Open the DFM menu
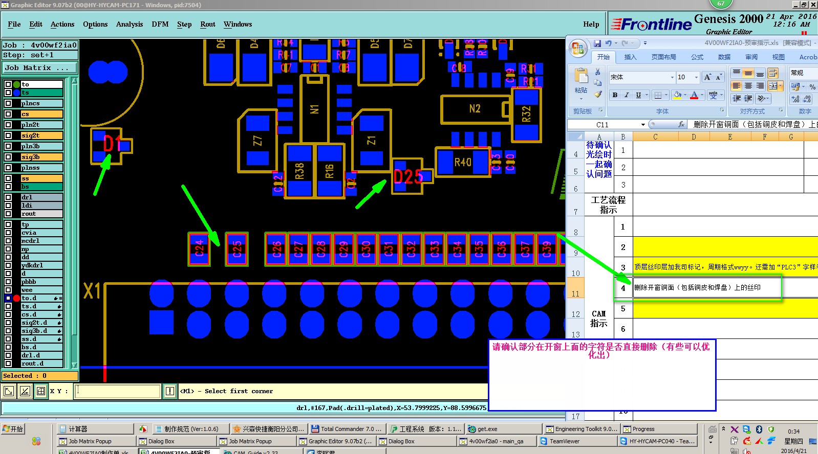 pos(160,24)
